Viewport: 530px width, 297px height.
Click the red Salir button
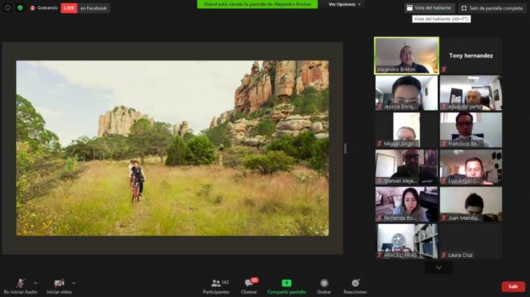pyautogui.click(x=513, y=286)
